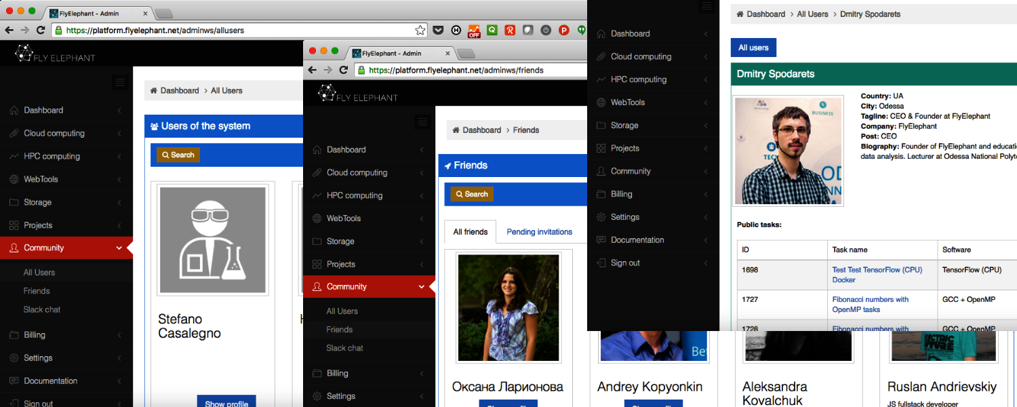This screenshot has height=407, width=1017.
Task: Click Settings gear icon in All Users window sidebar
Action: pos(14,357)
